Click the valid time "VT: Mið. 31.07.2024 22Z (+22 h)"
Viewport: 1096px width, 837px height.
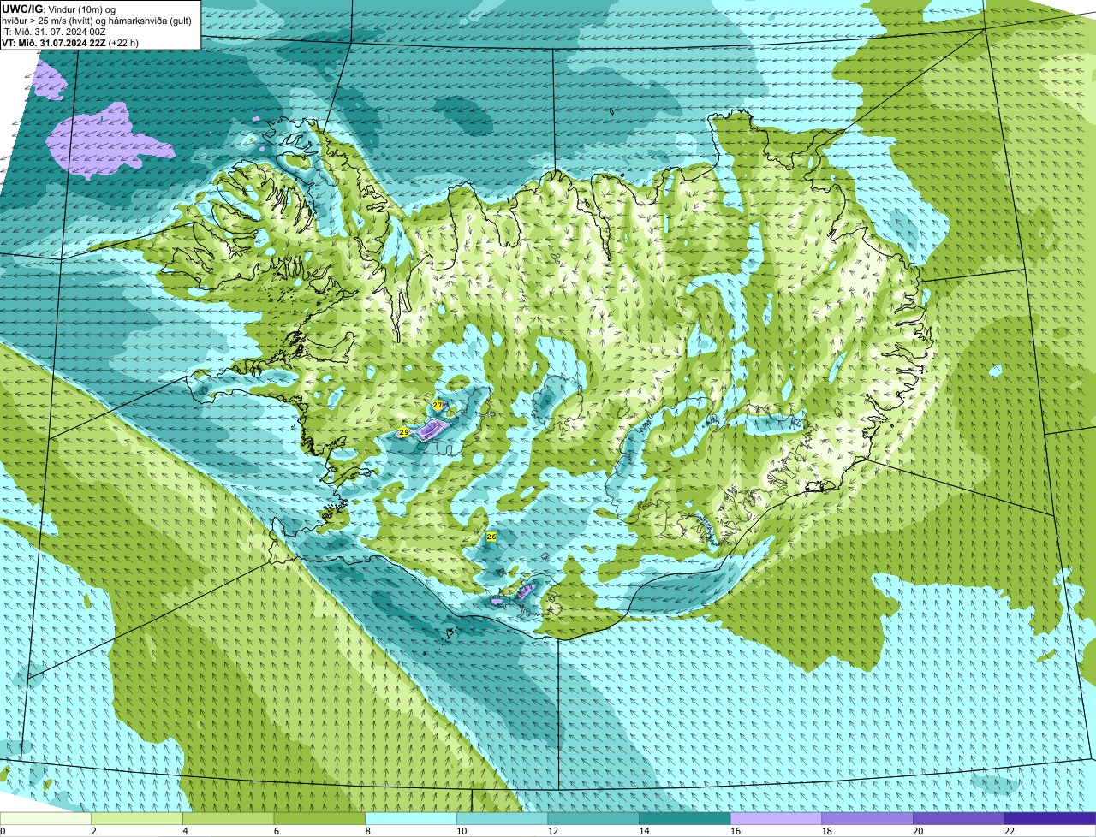(70, 43)
